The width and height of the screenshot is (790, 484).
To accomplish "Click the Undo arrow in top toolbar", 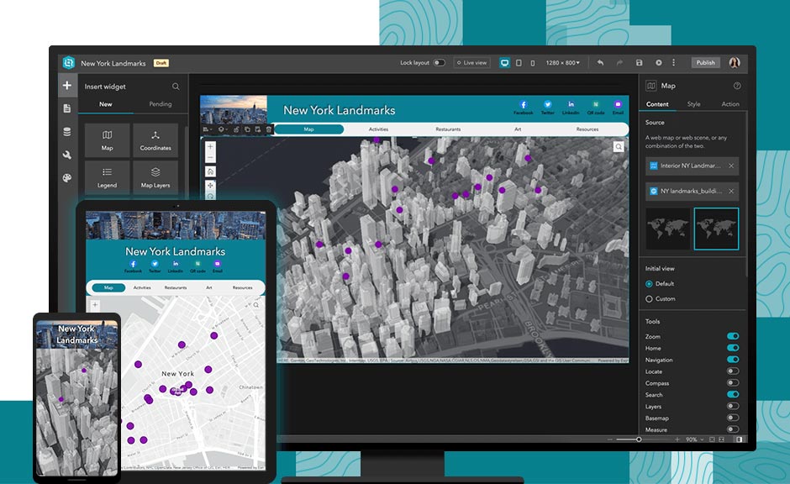I will pos(600,63).
